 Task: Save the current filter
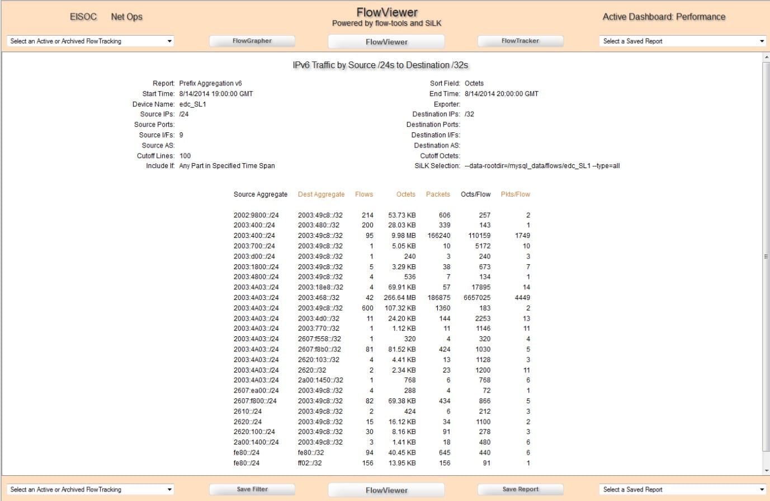[x=252, y=488]
